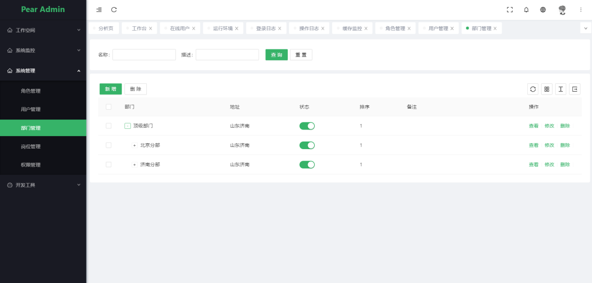Viewport: 592px width, 283px height.
Task: Click the globe language icon
Action: 543,10
